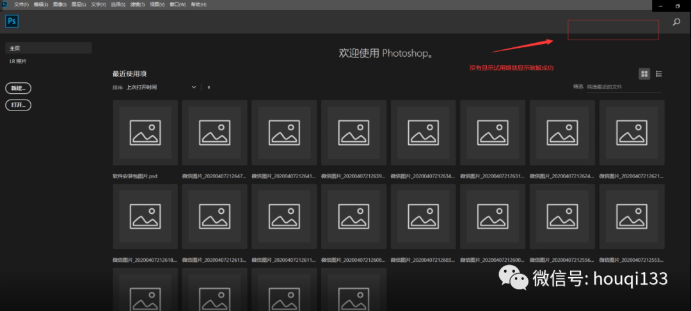
Task: Open thumbnail for 微信图片_20200407212647
Action: coord(214,132)
